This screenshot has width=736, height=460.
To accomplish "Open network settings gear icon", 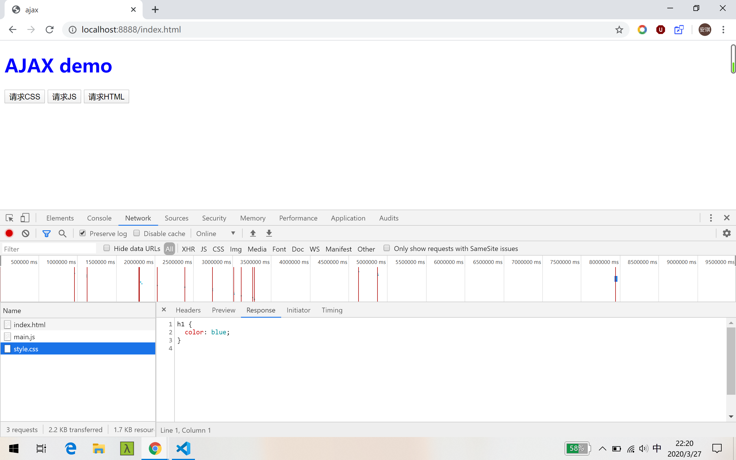I will [727, 233].
